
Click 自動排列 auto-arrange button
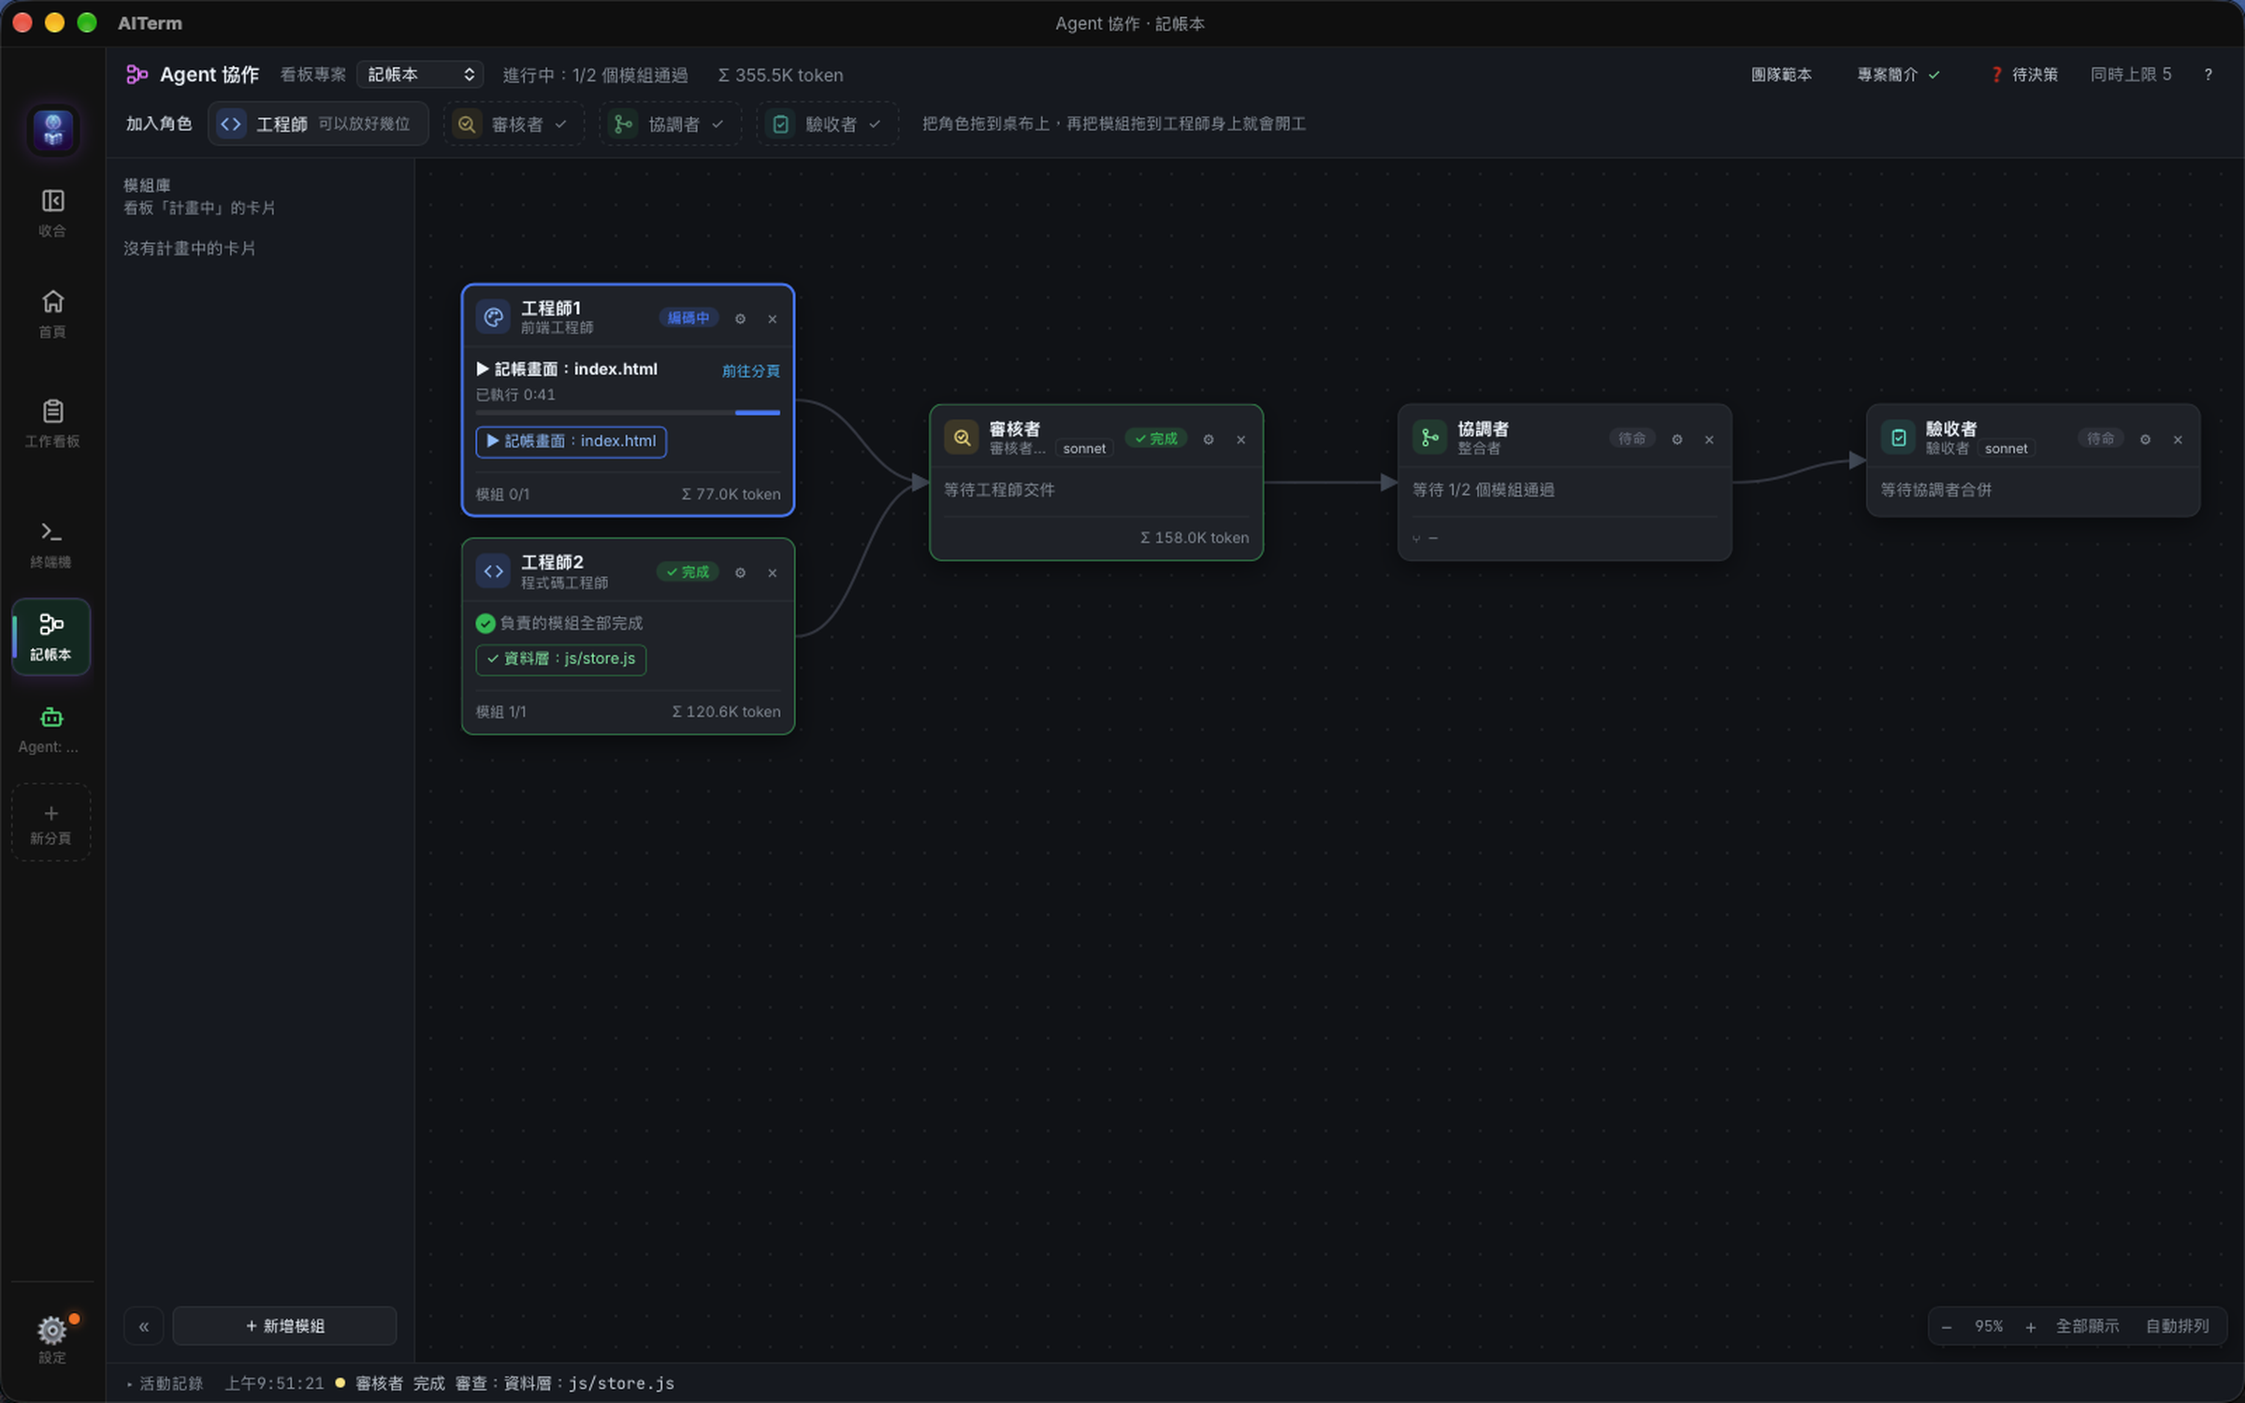(2177, 1327)
